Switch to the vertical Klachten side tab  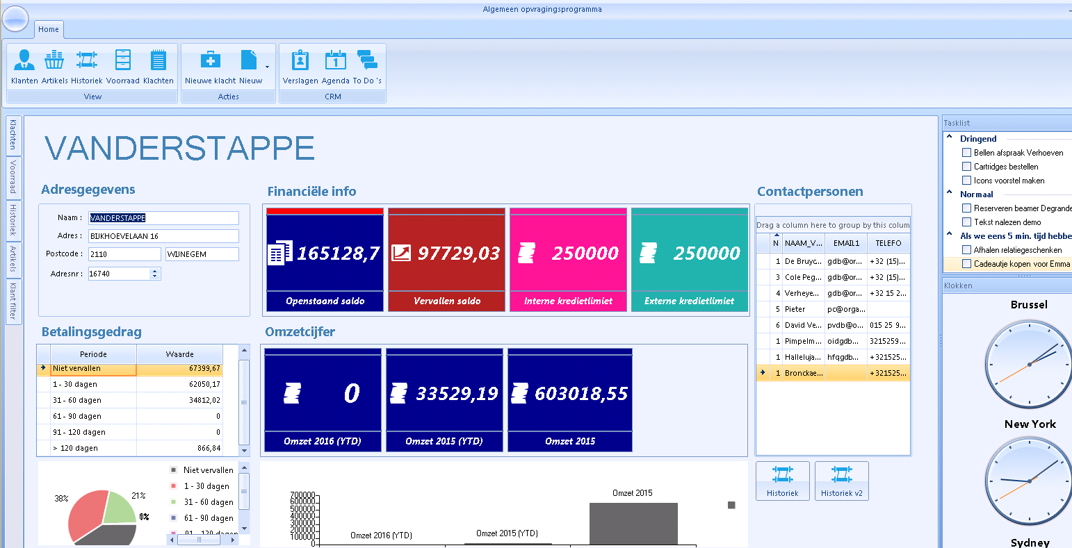pyautogui.click(x=13, y=135)
